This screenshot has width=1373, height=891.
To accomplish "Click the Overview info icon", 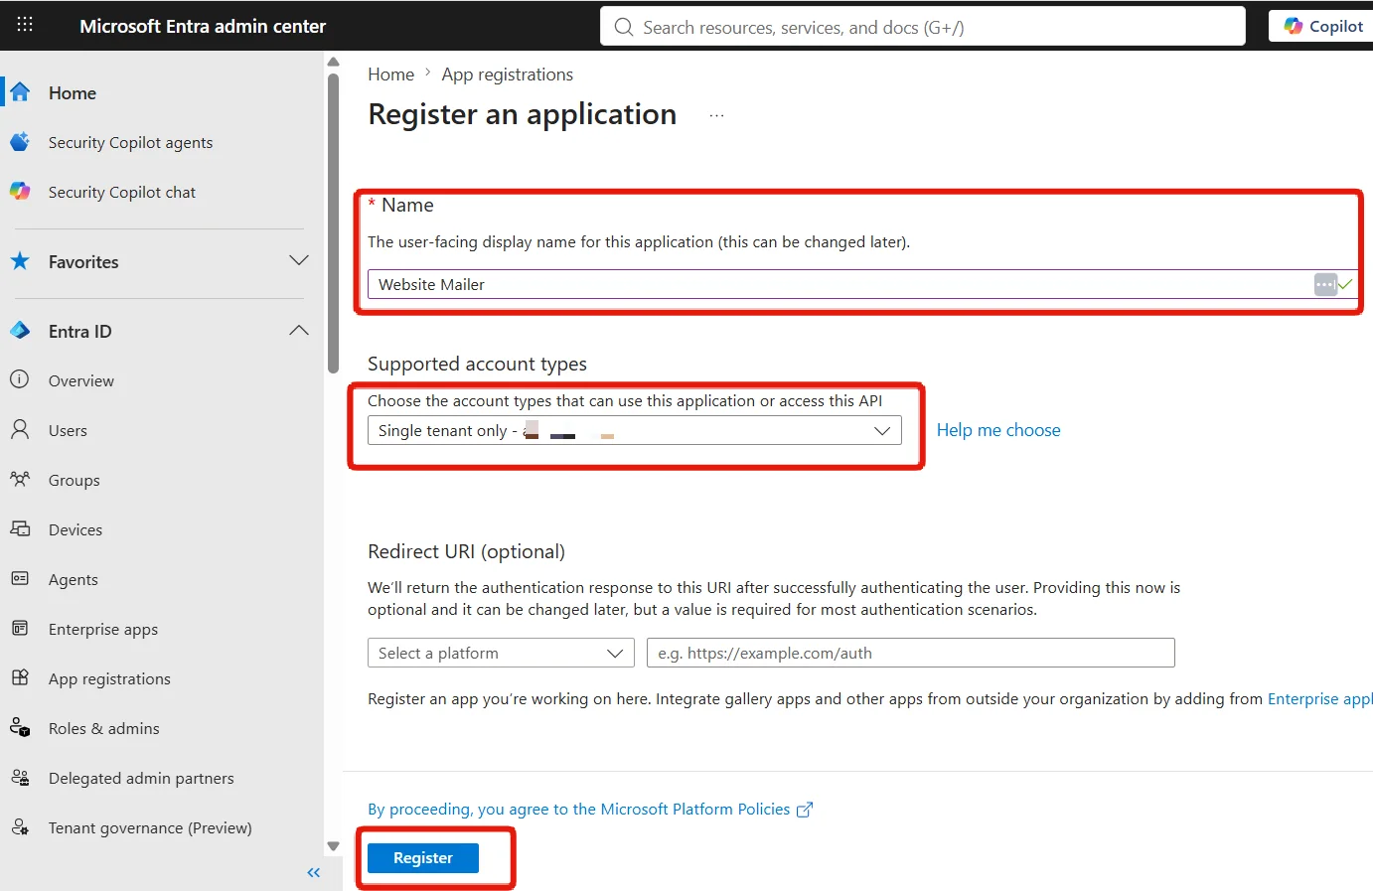I will point(20,379).
